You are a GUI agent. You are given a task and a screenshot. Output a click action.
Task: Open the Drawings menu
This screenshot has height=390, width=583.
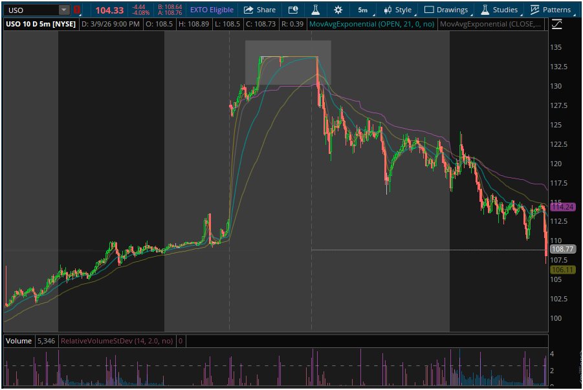click(446, 10)
